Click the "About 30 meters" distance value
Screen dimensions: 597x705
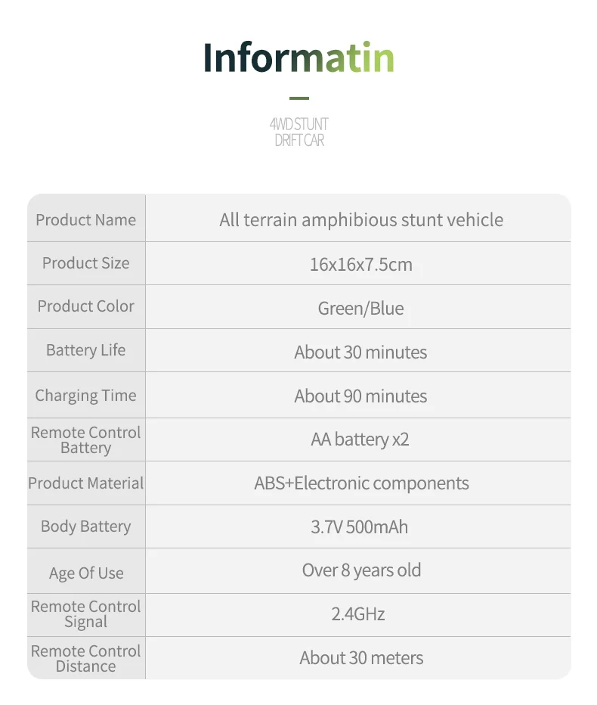click(x=362, y=658)
